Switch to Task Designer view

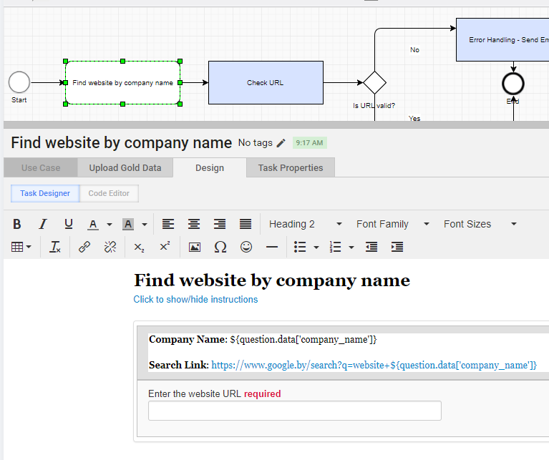(x=45, y=193)
